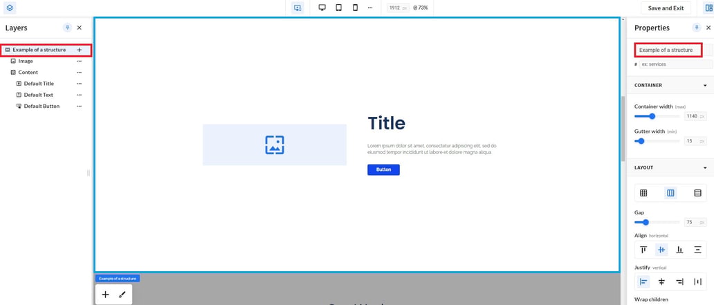Select columns layout icon

(670, 193)
